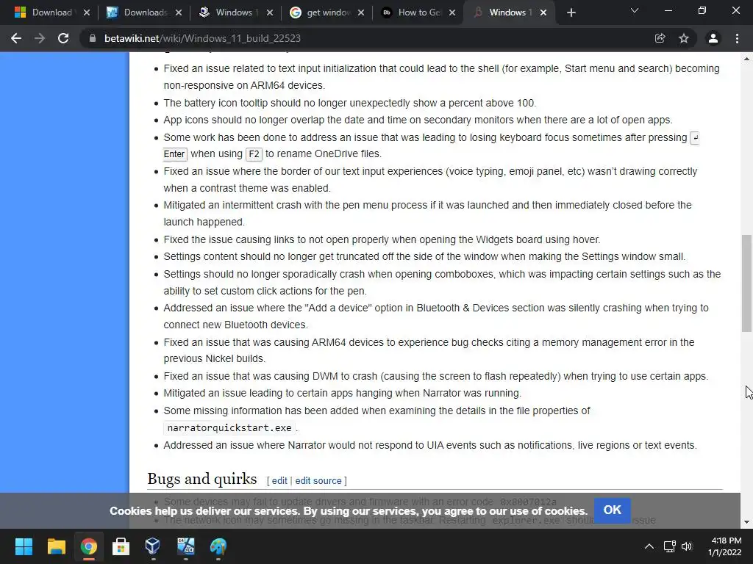
Task: Close the third tab titled Windows
Action: point(270,13)
